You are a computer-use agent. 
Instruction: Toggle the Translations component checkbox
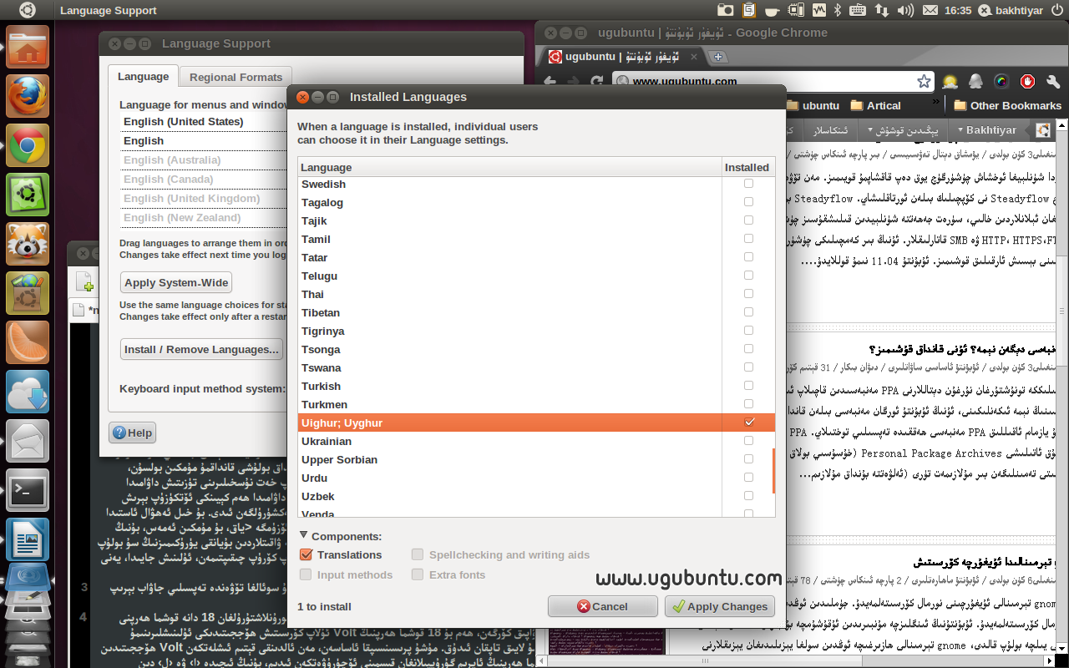coord(306,554)
